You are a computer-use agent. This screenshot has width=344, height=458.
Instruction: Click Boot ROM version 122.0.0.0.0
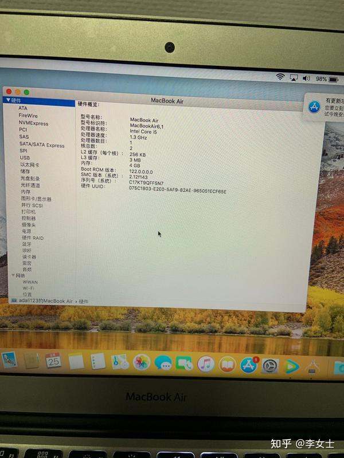[x=140, y=172]
